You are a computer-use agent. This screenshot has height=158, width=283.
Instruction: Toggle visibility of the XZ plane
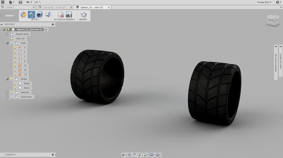(x=15, y=70)
